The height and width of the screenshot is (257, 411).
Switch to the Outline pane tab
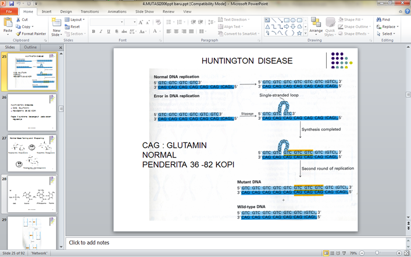(30, 47)
